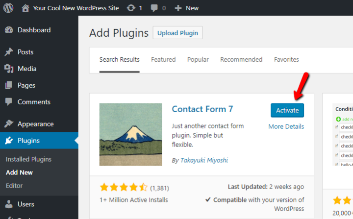This screenshot has width=353, height=219.
Task: Switch to the Popular tab
Action: pos(198,59)
